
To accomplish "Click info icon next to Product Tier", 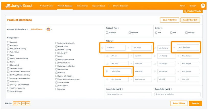I will coord(118,28).
